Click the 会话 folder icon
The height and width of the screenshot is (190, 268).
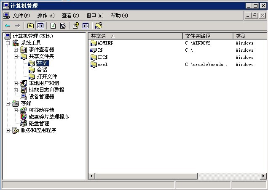[32, 70]
